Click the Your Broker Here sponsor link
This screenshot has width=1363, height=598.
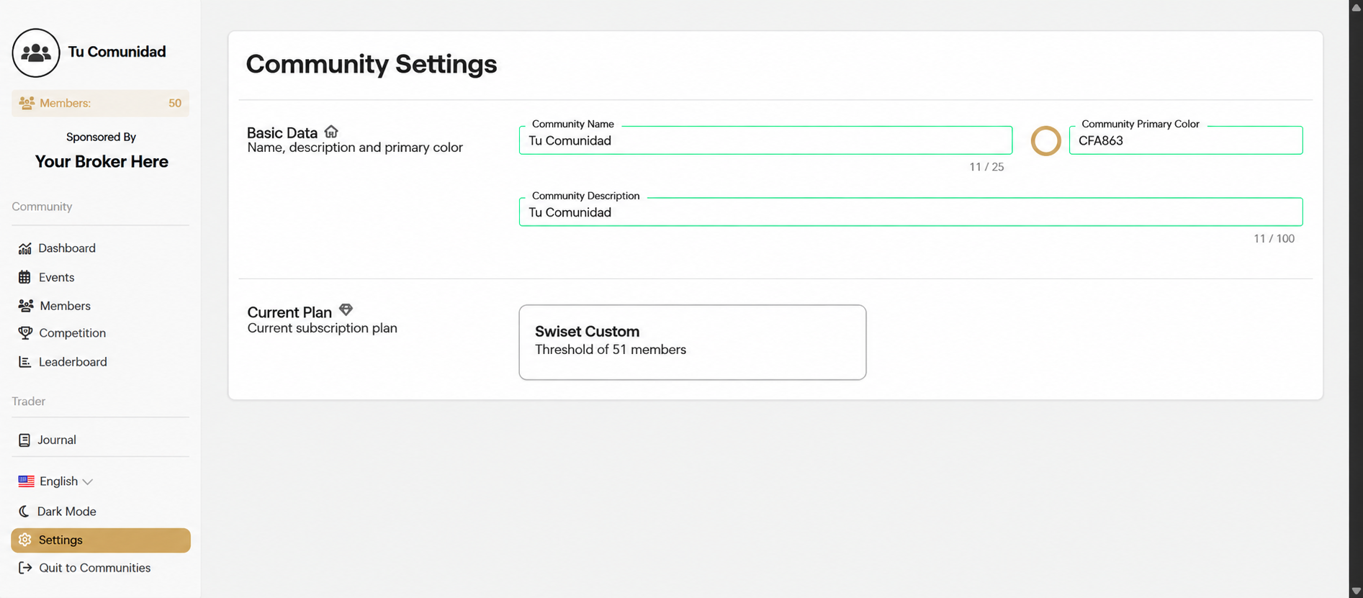[x=102, y=162]
